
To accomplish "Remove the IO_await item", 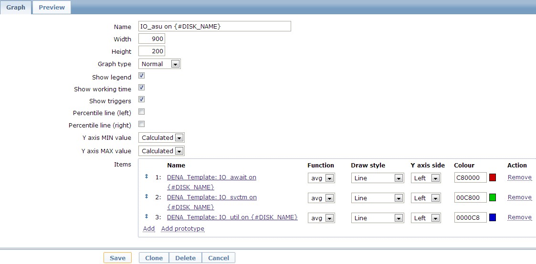I will [520, 177].
